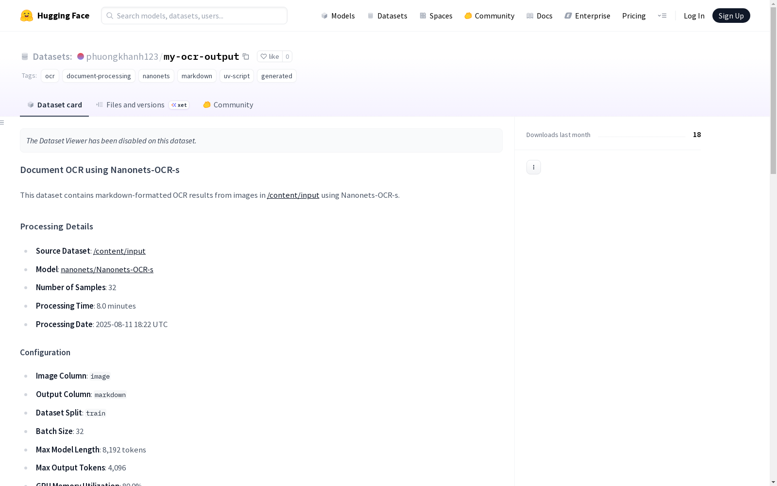Image resolution: width=777 pixels, height=486 pixels.
Task: Open the Source Dataset /content/input link
Action: [x=119, y=251]
